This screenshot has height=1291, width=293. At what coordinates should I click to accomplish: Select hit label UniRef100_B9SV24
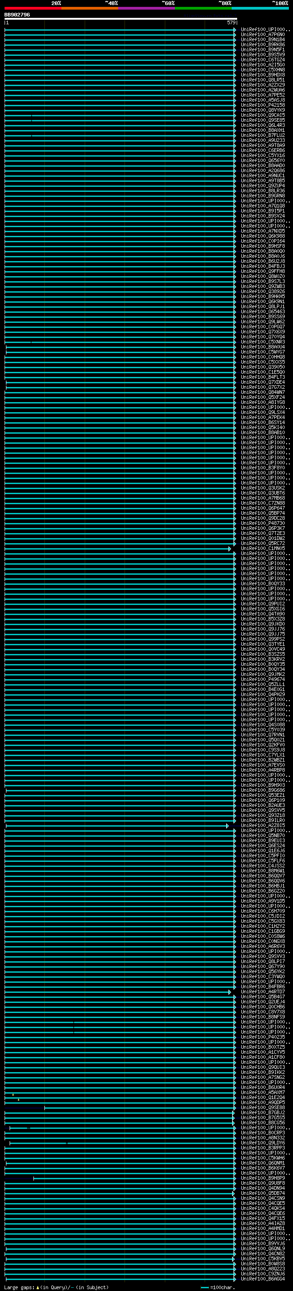pos(263,216)
